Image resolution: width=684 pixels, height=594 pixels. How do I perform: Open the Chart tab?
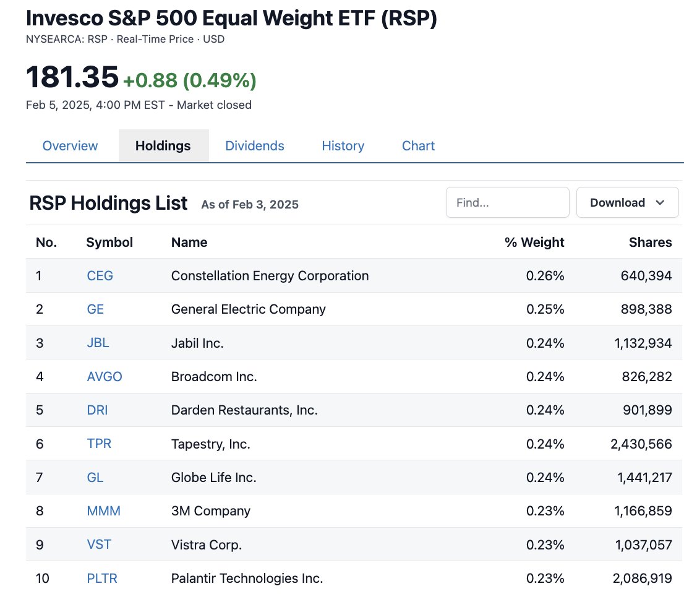418,146
